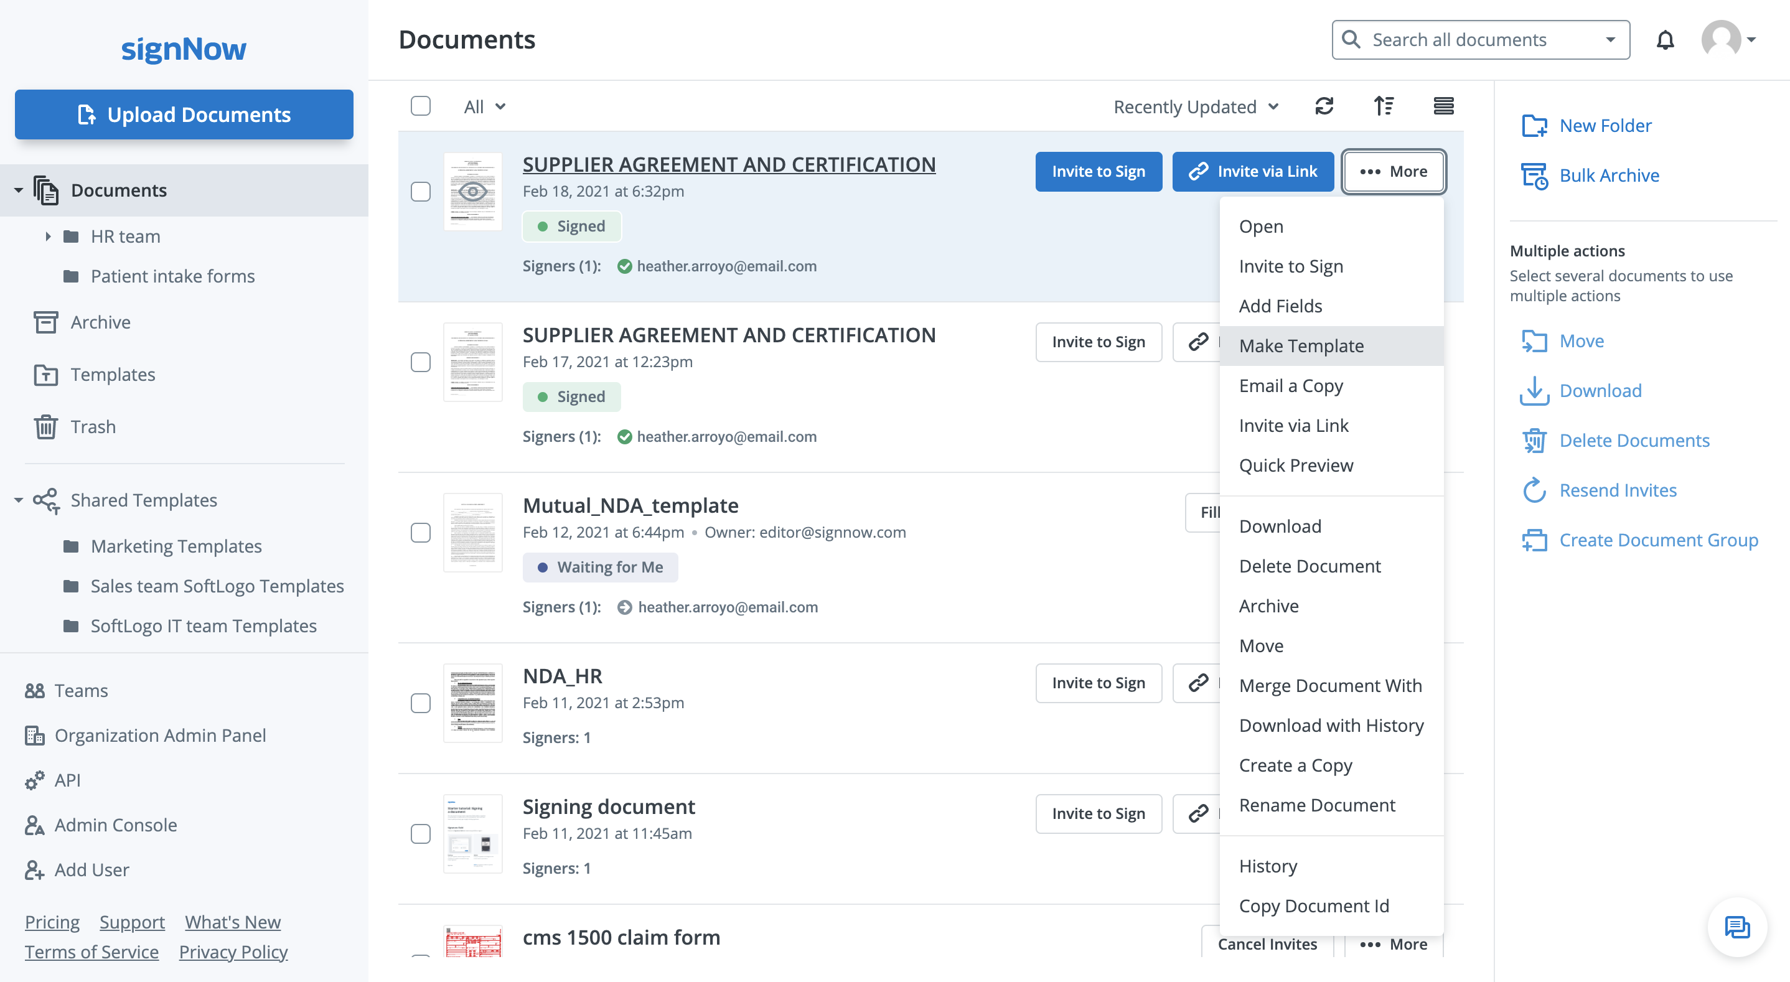The width and height of the screenshot is (1790, 982).
Task: Select Download with History menu item
Action: click(x=1331, y=726)
